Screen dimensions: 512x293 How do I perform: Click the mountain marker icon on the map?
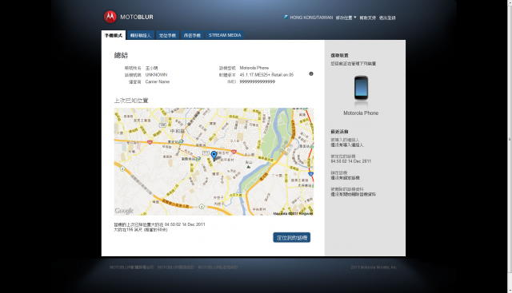click(249, 167)
